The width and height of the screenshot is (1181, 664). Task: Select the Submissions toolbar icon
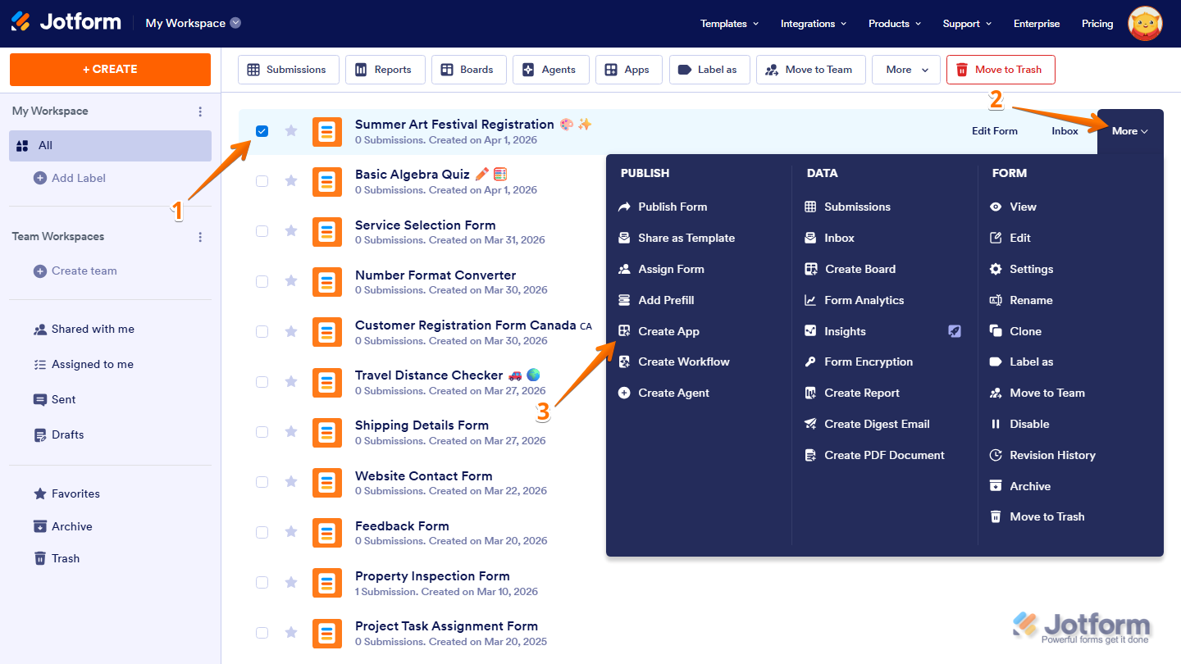click(288, 70)
